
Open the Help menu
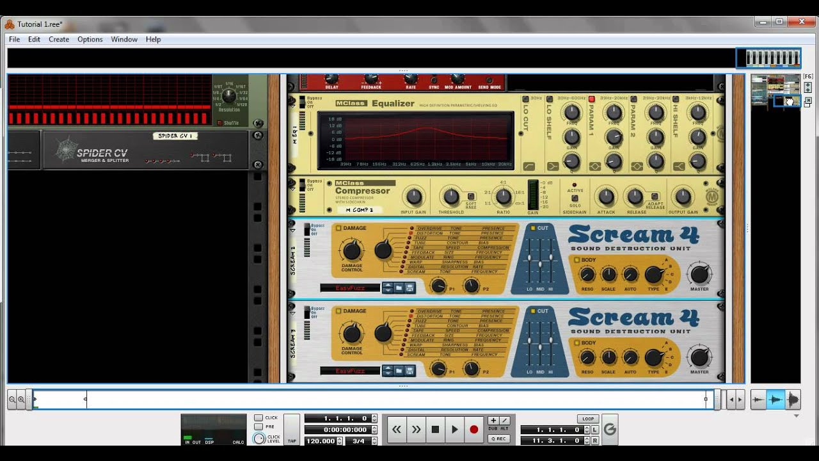coord(153,39)
